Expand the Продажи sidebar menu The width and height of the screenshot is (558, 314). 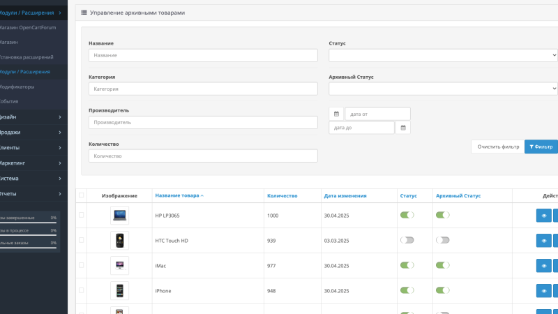pos(32,132)
